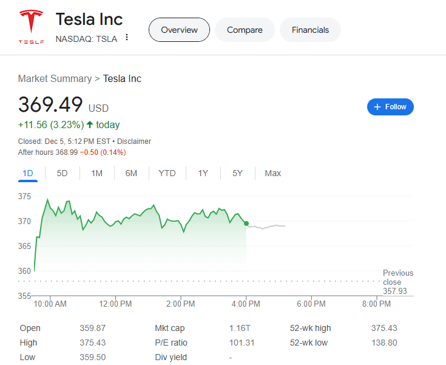This screenshot has width=446, height=365.
Task: Open the Financials tab
Action: click(310, 30)
